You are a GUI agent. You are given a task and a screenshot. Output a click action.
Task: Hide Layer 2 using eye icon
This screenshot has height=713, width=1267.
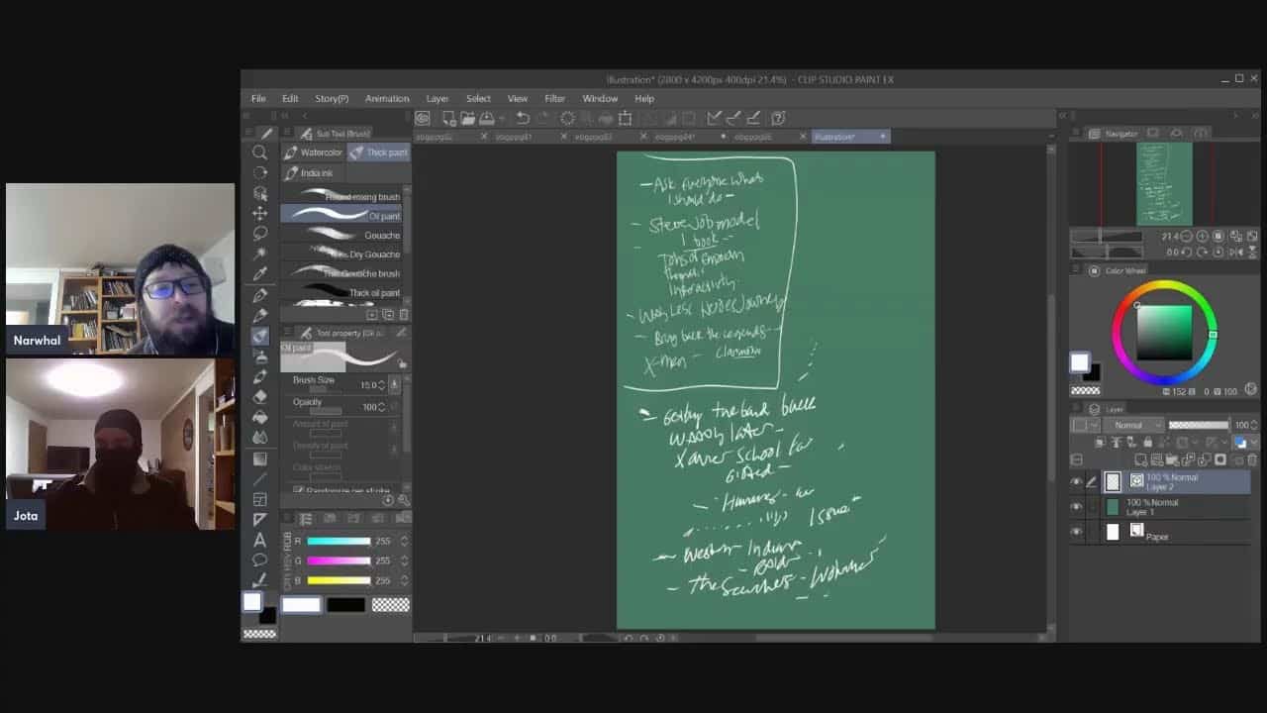(1076, 482)
